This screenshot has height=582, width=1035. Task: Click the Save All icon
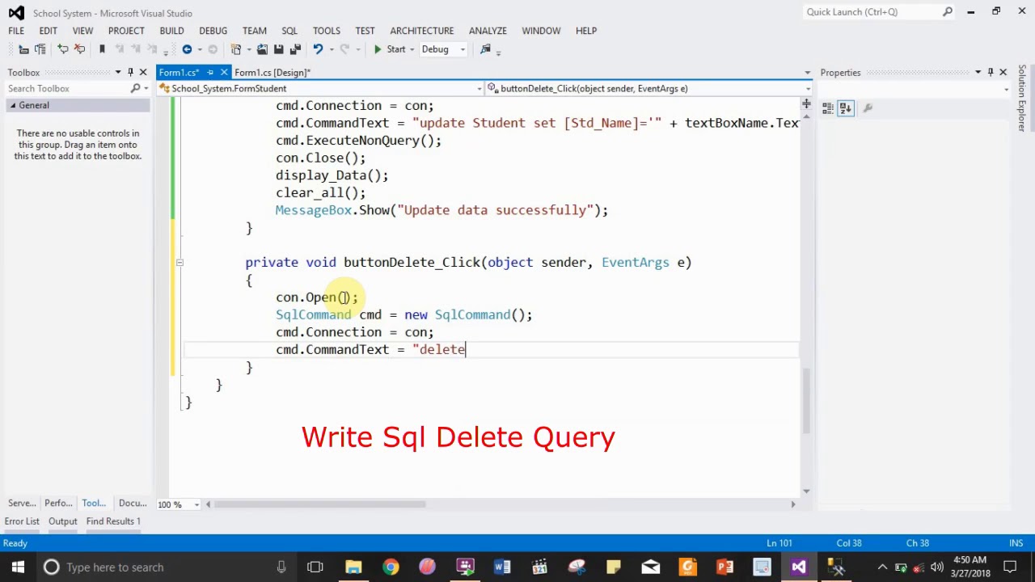(295, 49)
